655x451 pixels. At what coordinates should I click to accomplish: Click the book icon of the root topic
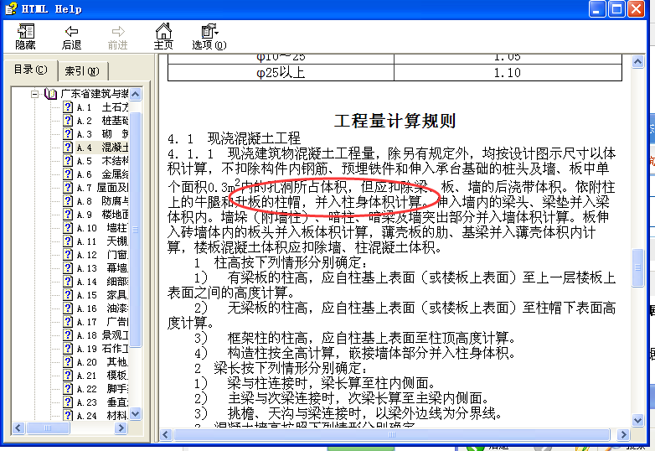point(50,94)
